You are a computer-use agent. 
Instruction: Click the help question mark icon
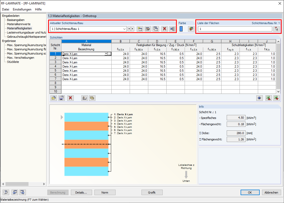6,192
